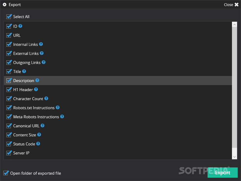Open Outgoing Links help question mark
This screenshot has width=241, height=181.
(x=44, y=62)
